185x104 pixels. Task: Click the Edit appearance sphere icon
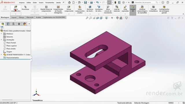click(x=117, y=18)
